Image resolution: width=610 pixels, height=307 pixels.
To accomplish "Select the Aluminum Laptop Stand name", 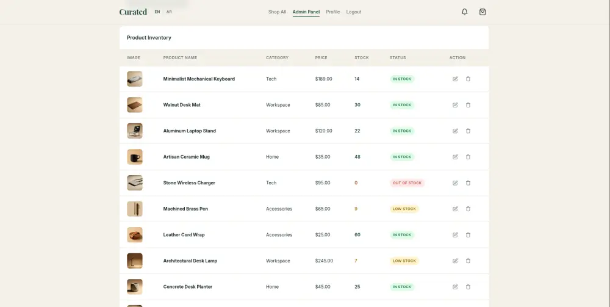I will coord(190,131).
